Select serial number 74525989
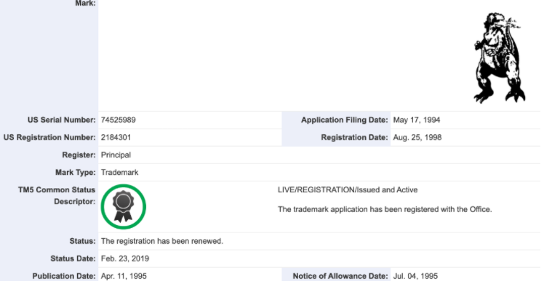This screenshot has width=560, height=294. pyautogui.click(x=119, y=120)
